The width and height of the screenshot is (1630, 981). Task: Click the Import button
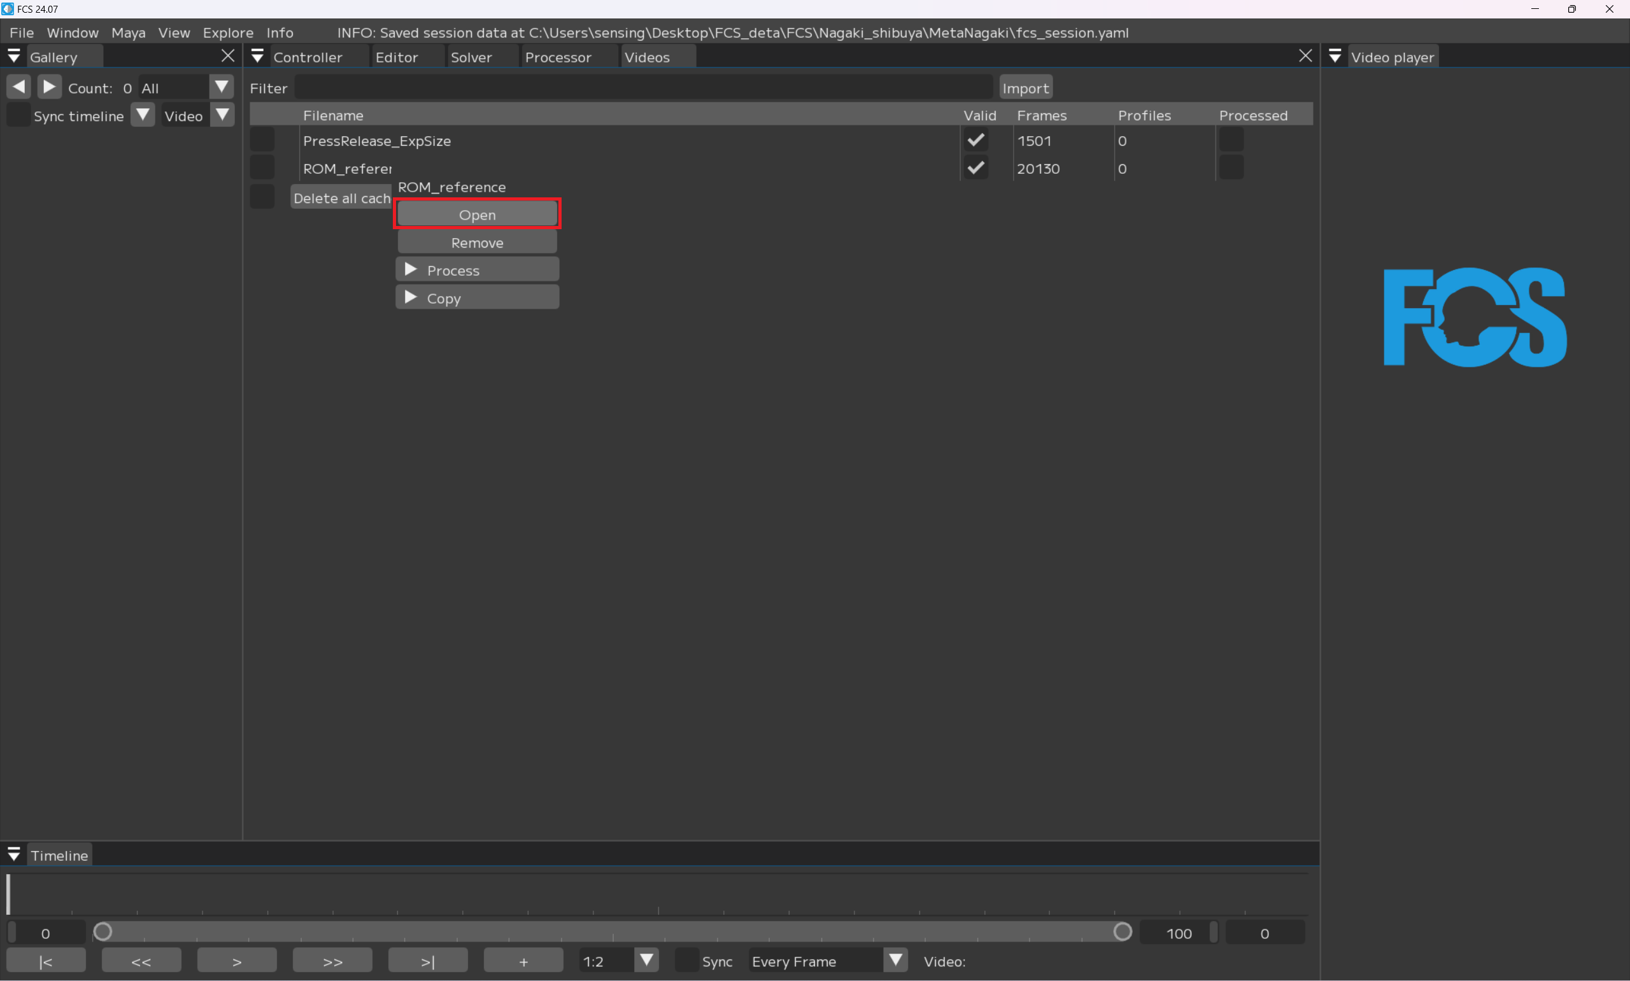pyautogui.click(x=1025, y=88)
